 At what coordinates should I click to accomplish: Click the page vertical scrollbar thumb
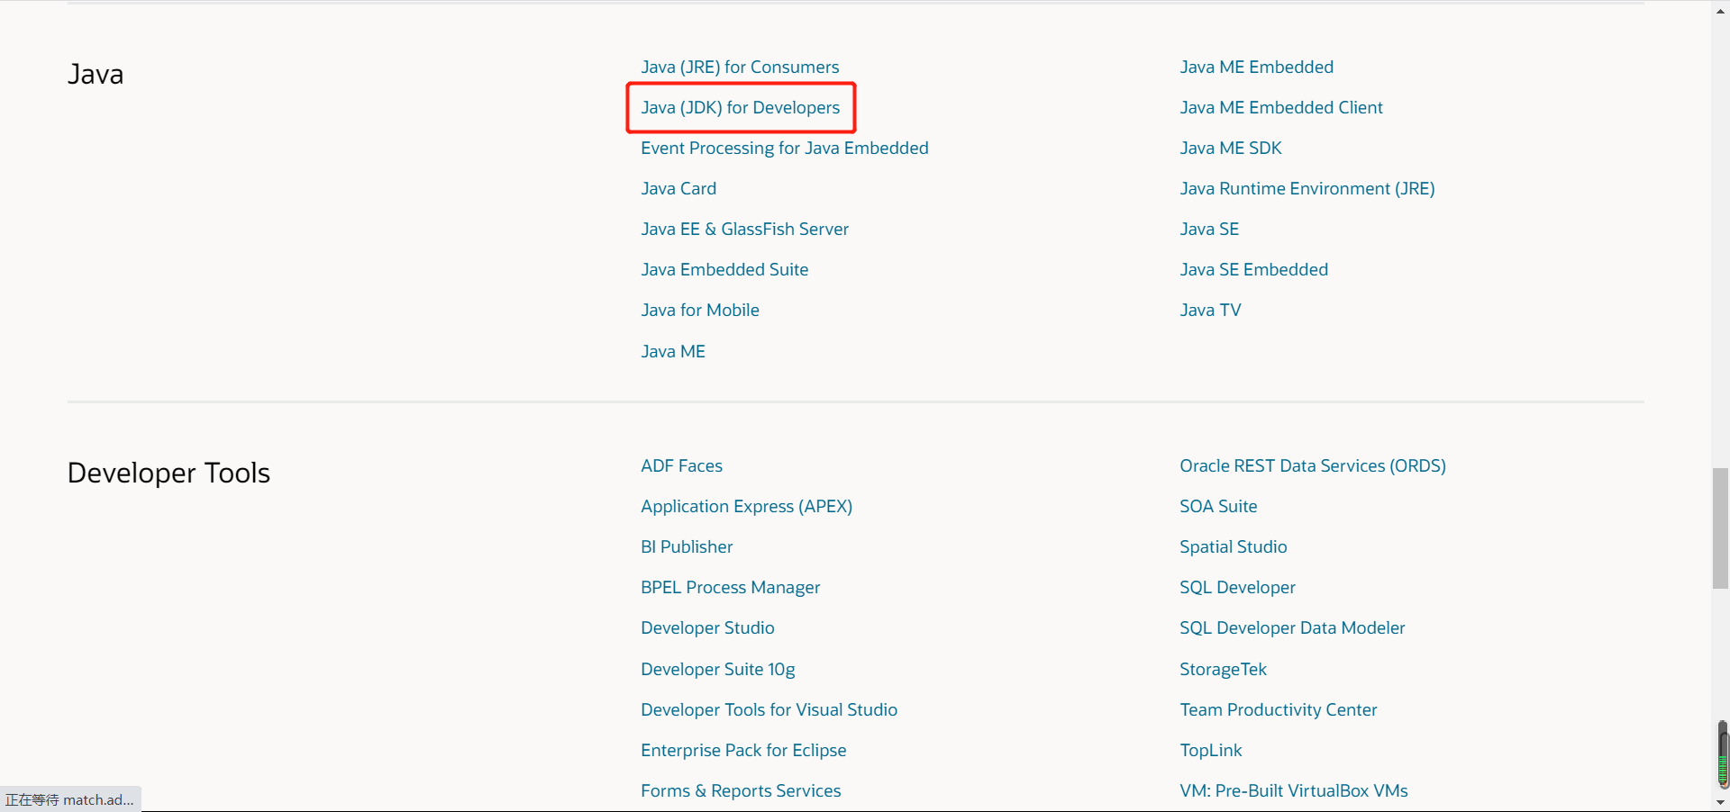[x=1720, y=528]
